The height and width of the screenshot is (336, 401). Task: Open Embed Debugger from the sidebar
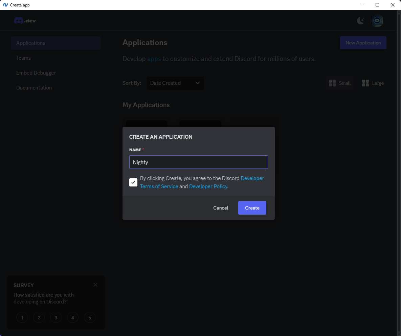pyautogui.click(x=36, y=73)
